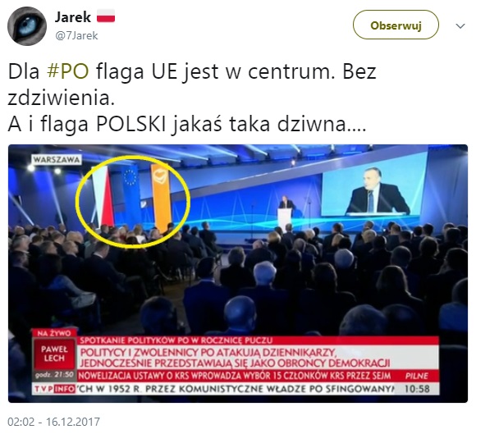Click the white-red Polish flag in the photo

(x=103, y=196)
